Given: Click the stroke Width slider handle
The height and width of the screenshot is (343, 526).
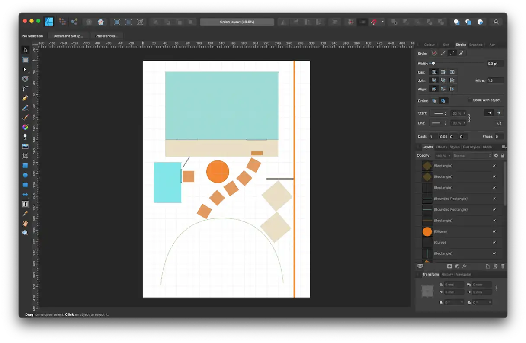Looking at the screenshot, I should point(433,64).
